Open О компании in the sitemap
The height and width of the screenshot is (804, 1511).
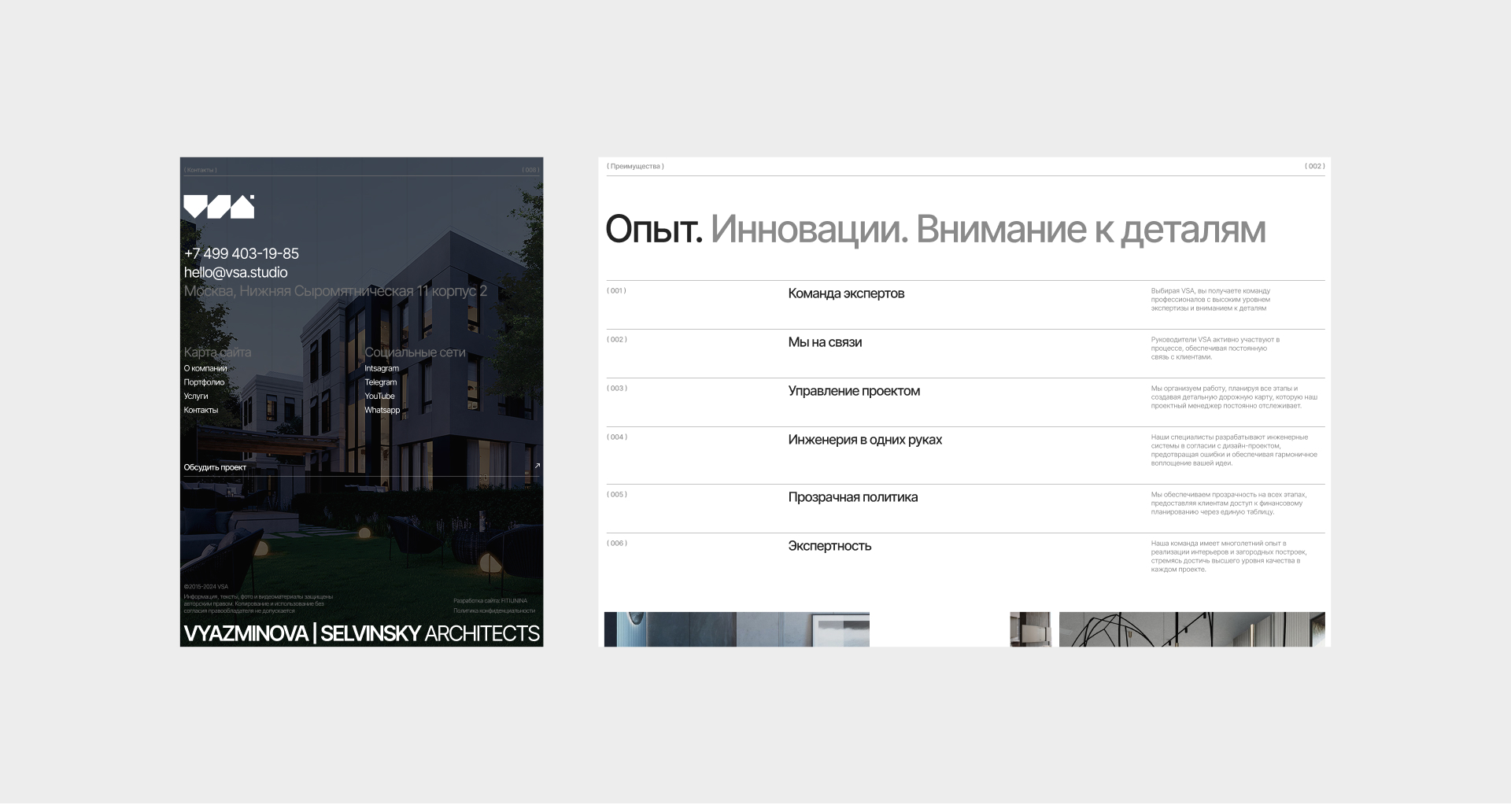[205, 367]
